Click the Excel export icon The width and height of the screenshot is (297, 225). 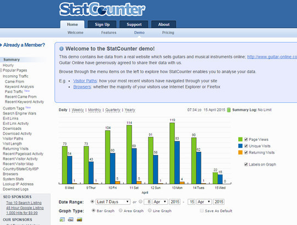click(x=62, y=219)
